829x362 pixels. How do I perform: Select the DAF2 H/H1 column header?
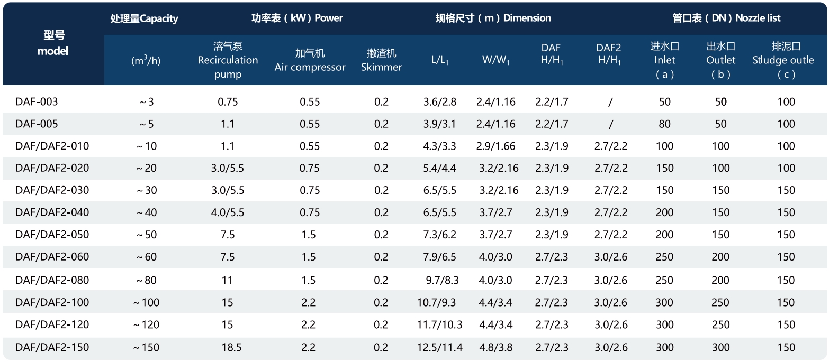[x=609, y=54]
